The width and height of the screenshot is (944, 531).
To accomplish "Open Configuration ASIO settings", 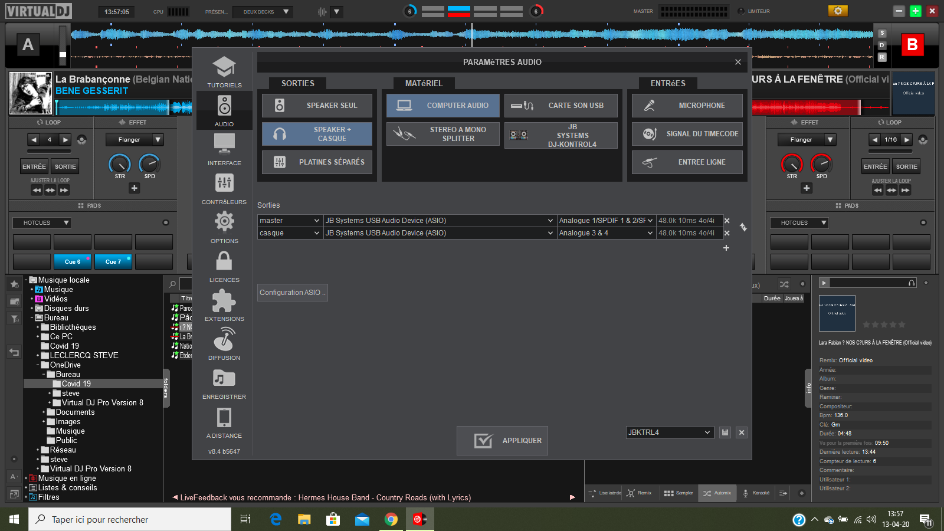I will 292,293.
